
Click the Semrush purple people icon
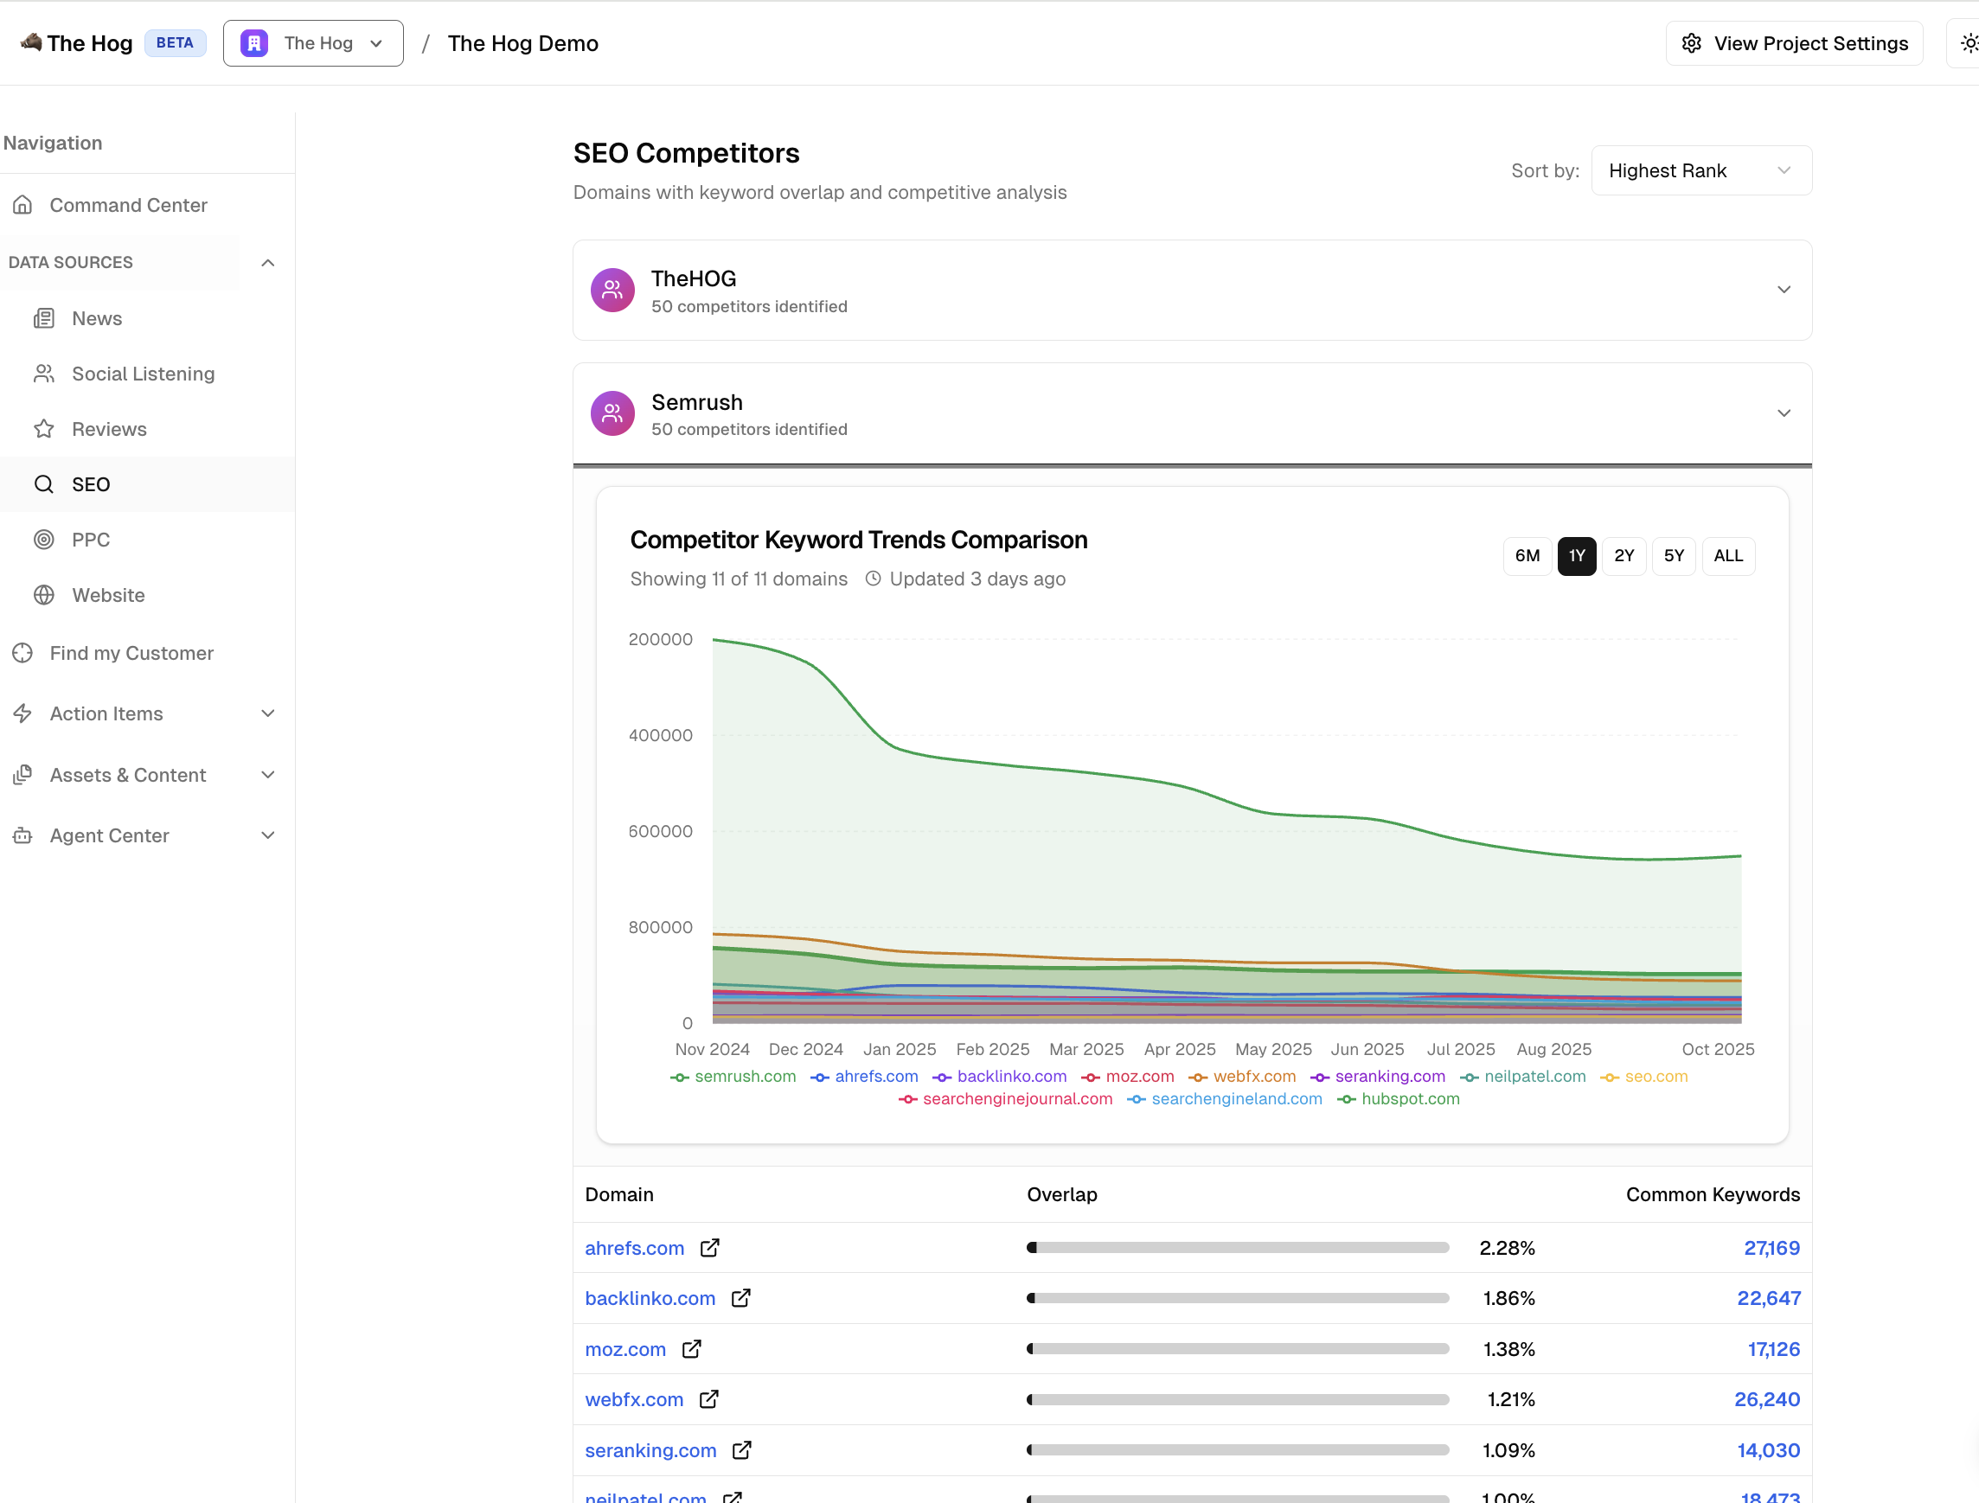click(x=612, y=413)
